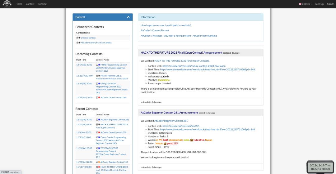Screen dimensions: 336x174
Task: Open HACK TO THE FUTURE start time timeanddate link
Action: (208, 69)
